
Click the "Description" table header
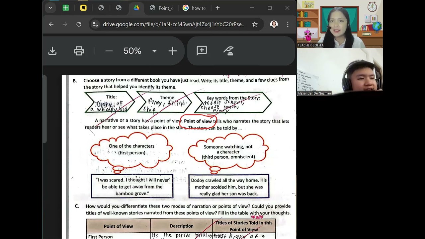tap(182, 226)
